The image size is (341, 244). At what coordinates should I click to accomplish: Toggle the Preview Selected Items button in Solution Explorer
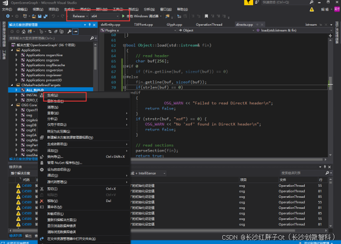(76, 32)
